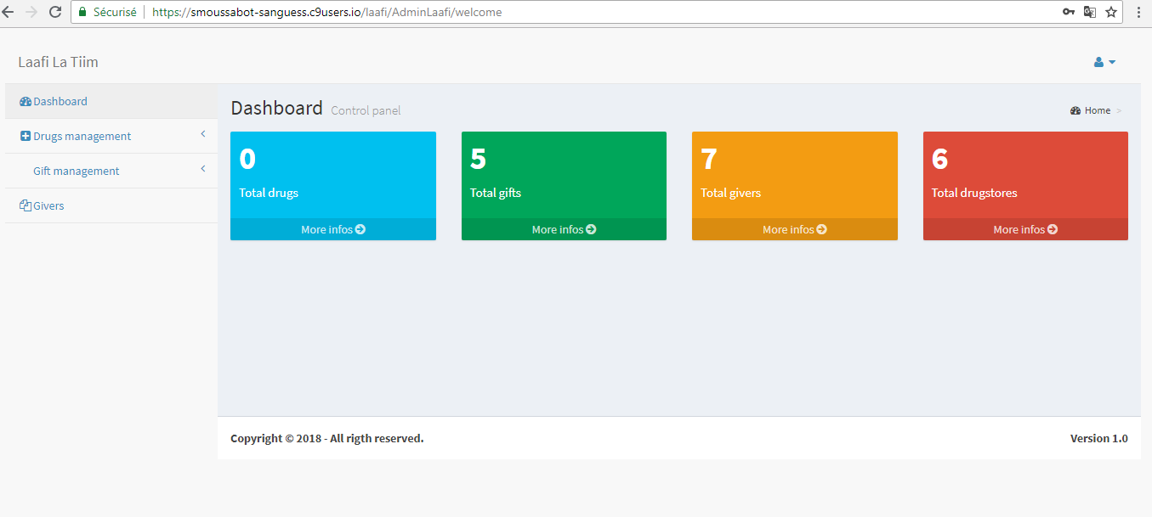The height and width of the screenshot is (517, 1152).
Task: Click the Control panel subtitle
Action: pyautogui.click(x=366, y=110)
